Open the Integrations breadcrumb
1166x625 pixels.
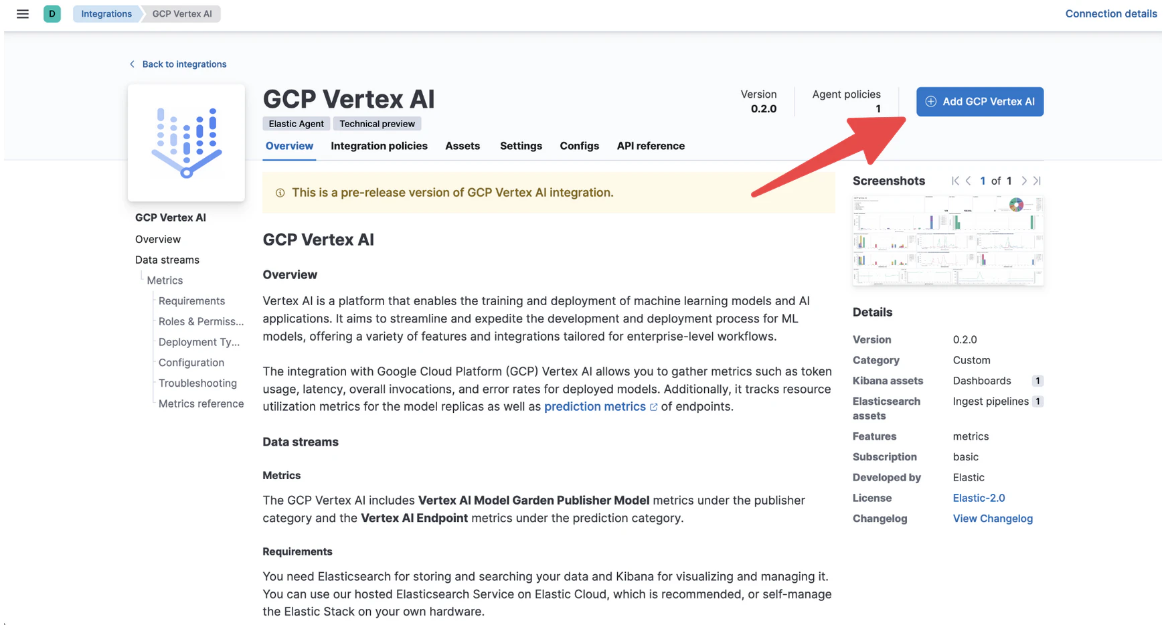pos(106,14)
